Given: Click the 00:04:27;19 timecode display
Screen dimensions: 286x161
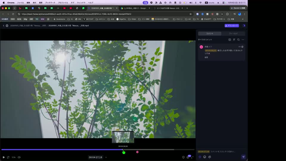Looking at the screenshot, I should tap(95, 157).
